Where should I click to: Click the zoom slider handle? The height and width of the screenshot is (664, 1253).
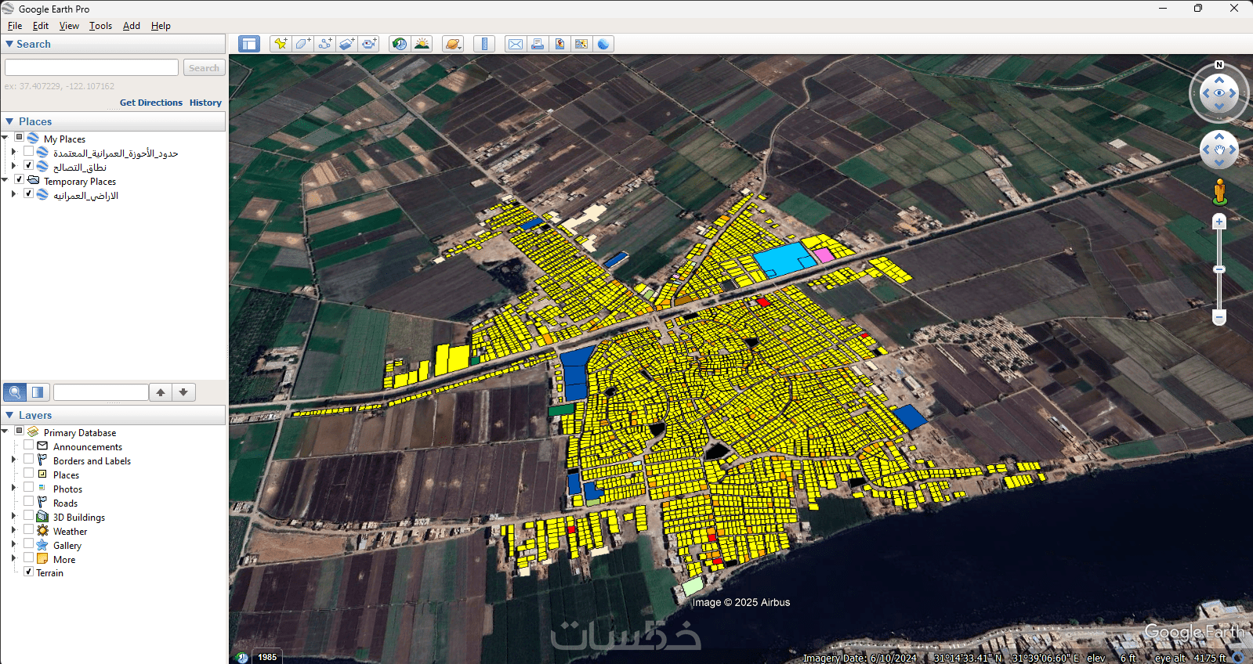tap(1219, 269)
